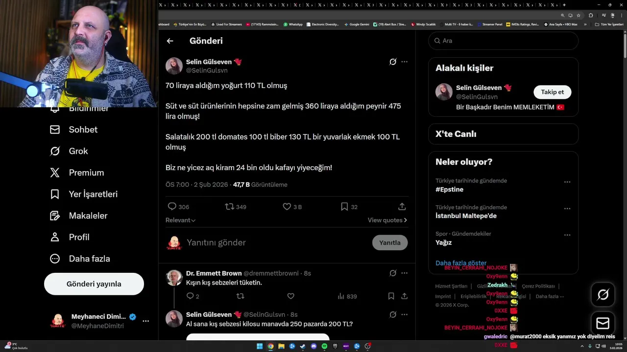
Task: Like Dr. Emmett Brown's comment
Action: click(x=290, y=296)
